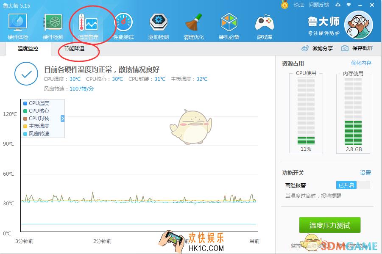The width and height of the screenshot is (382, 254).
Task: Open 装机必备 essential software
Action: coord(229,26)
